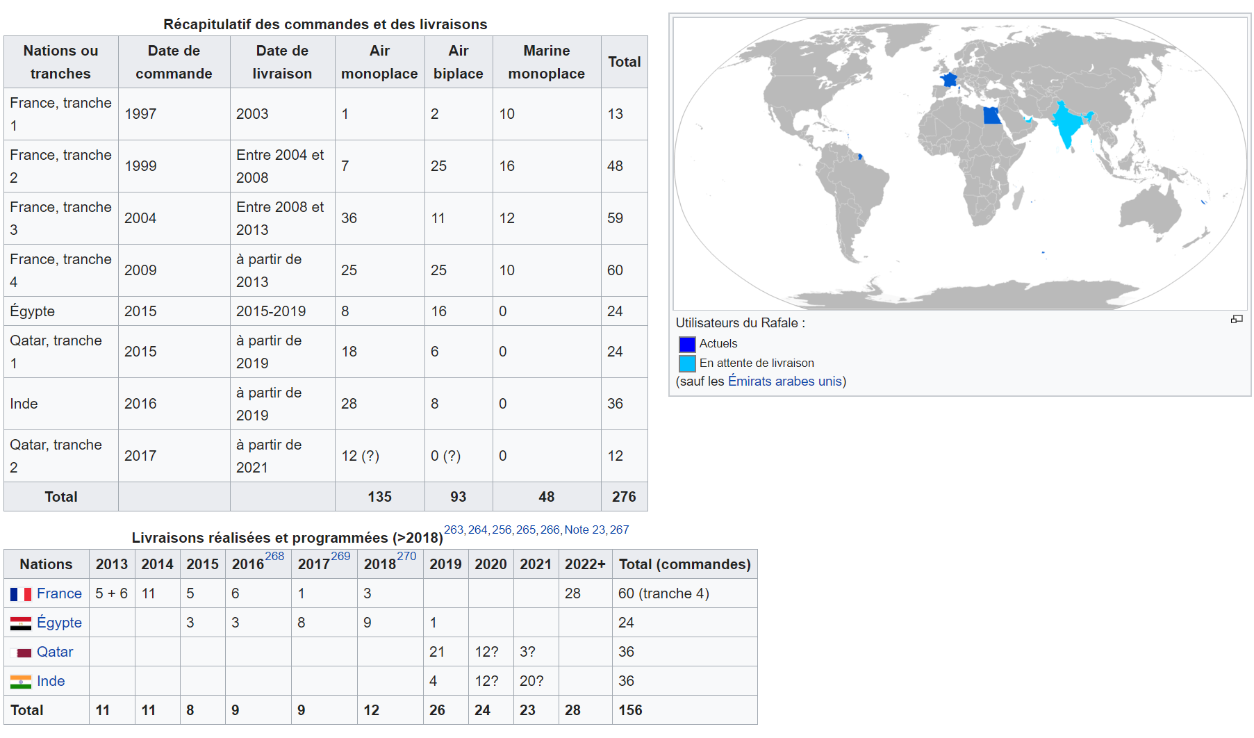The image size is (1254, 738).
Task: Click the '0 (?)' Air biplace cell
Action: pos(459,456)
